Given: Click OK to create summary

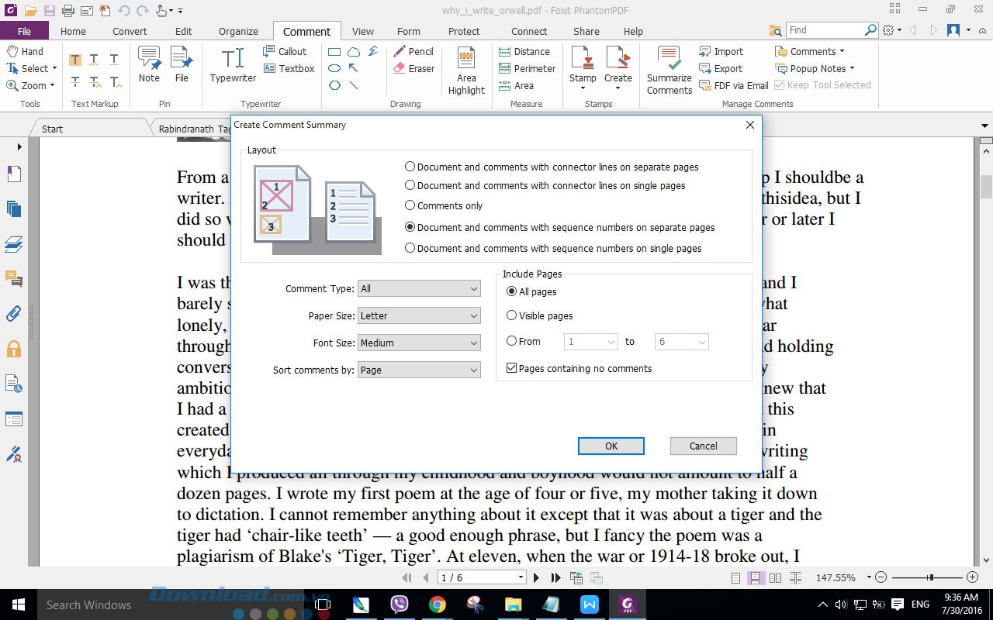Looking at the screenshot, I should click(611, 446).
